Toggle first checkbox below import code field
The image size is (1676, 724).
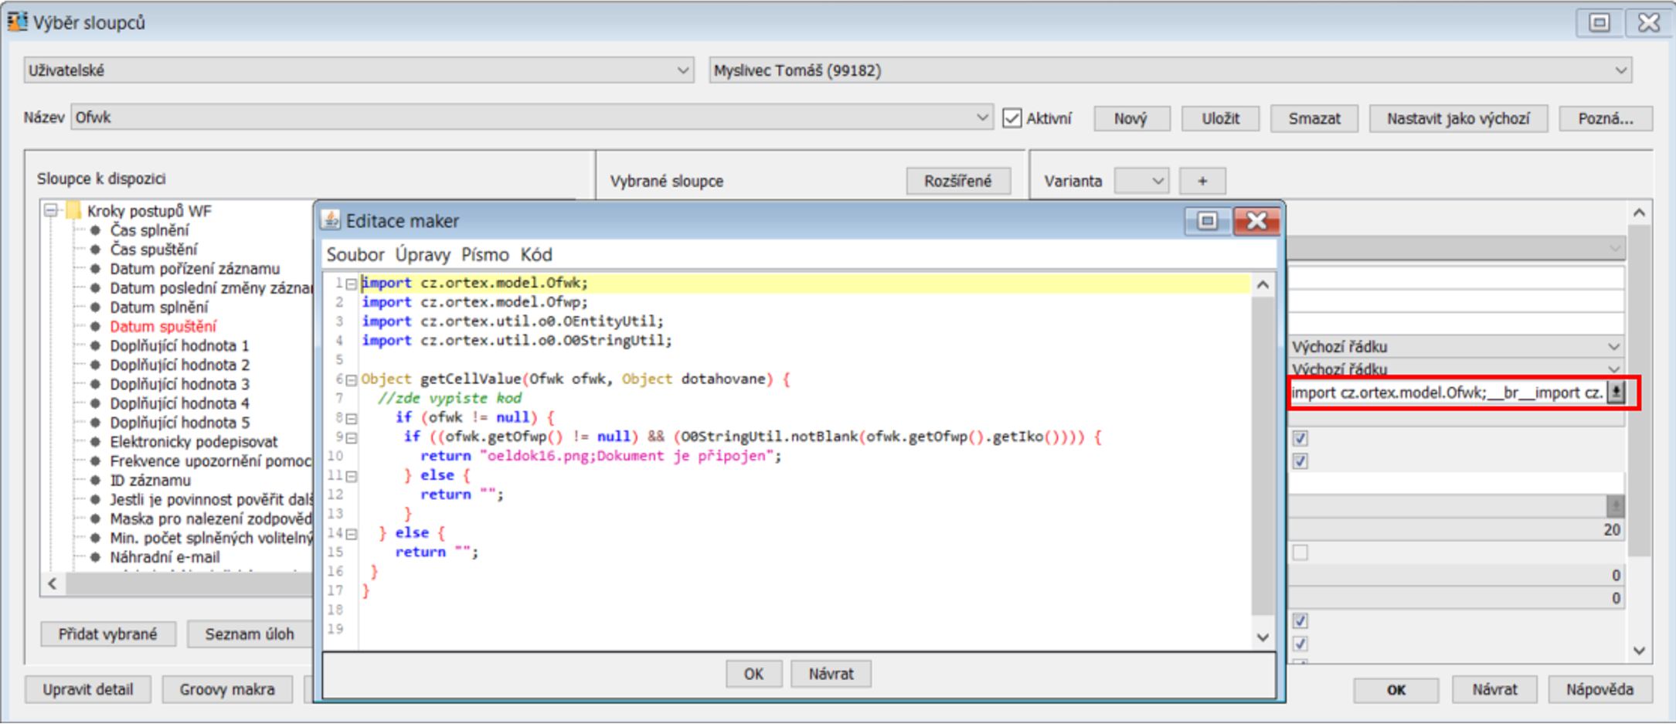pyautogui.click(x=1300, y=439)
